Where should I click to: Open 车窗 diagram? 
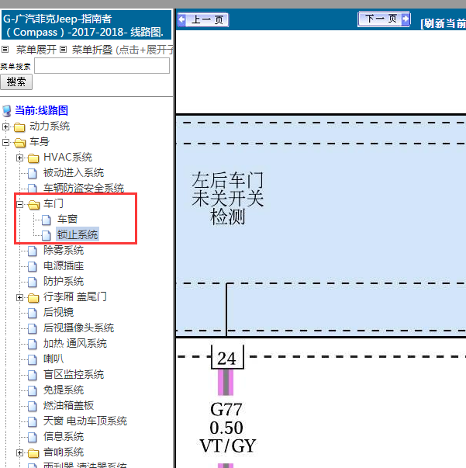click(67, 220)
